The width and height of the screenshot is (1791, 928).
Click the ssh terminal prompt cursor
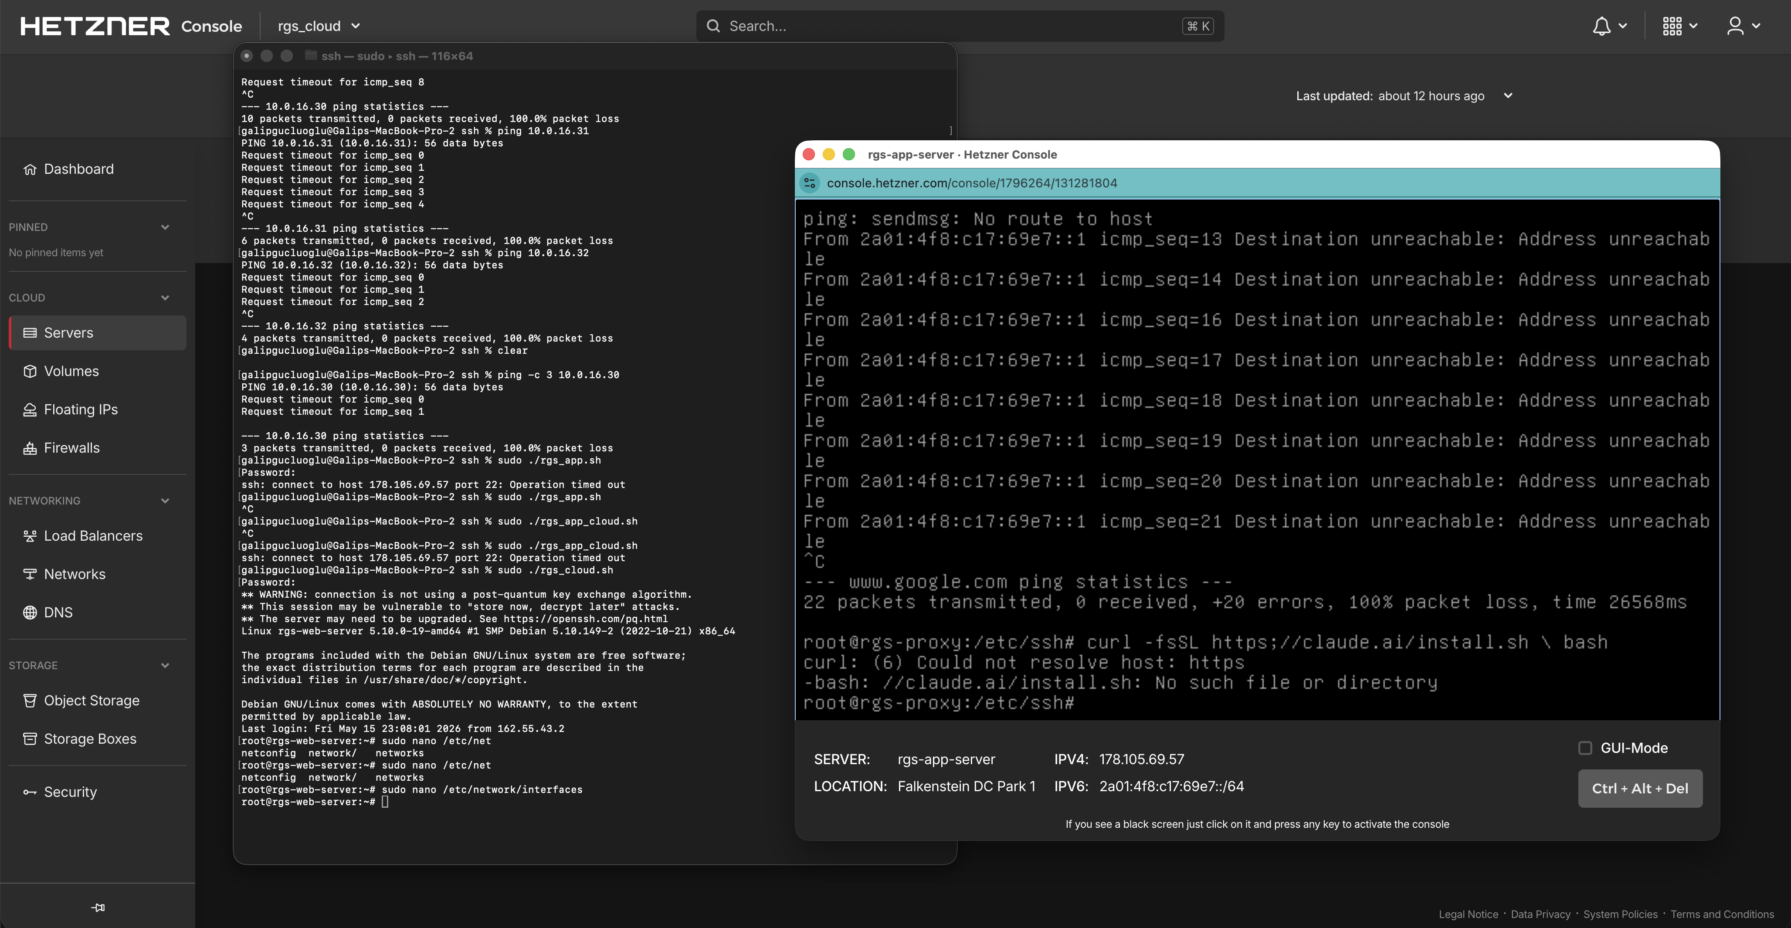(x=385, y=802)
